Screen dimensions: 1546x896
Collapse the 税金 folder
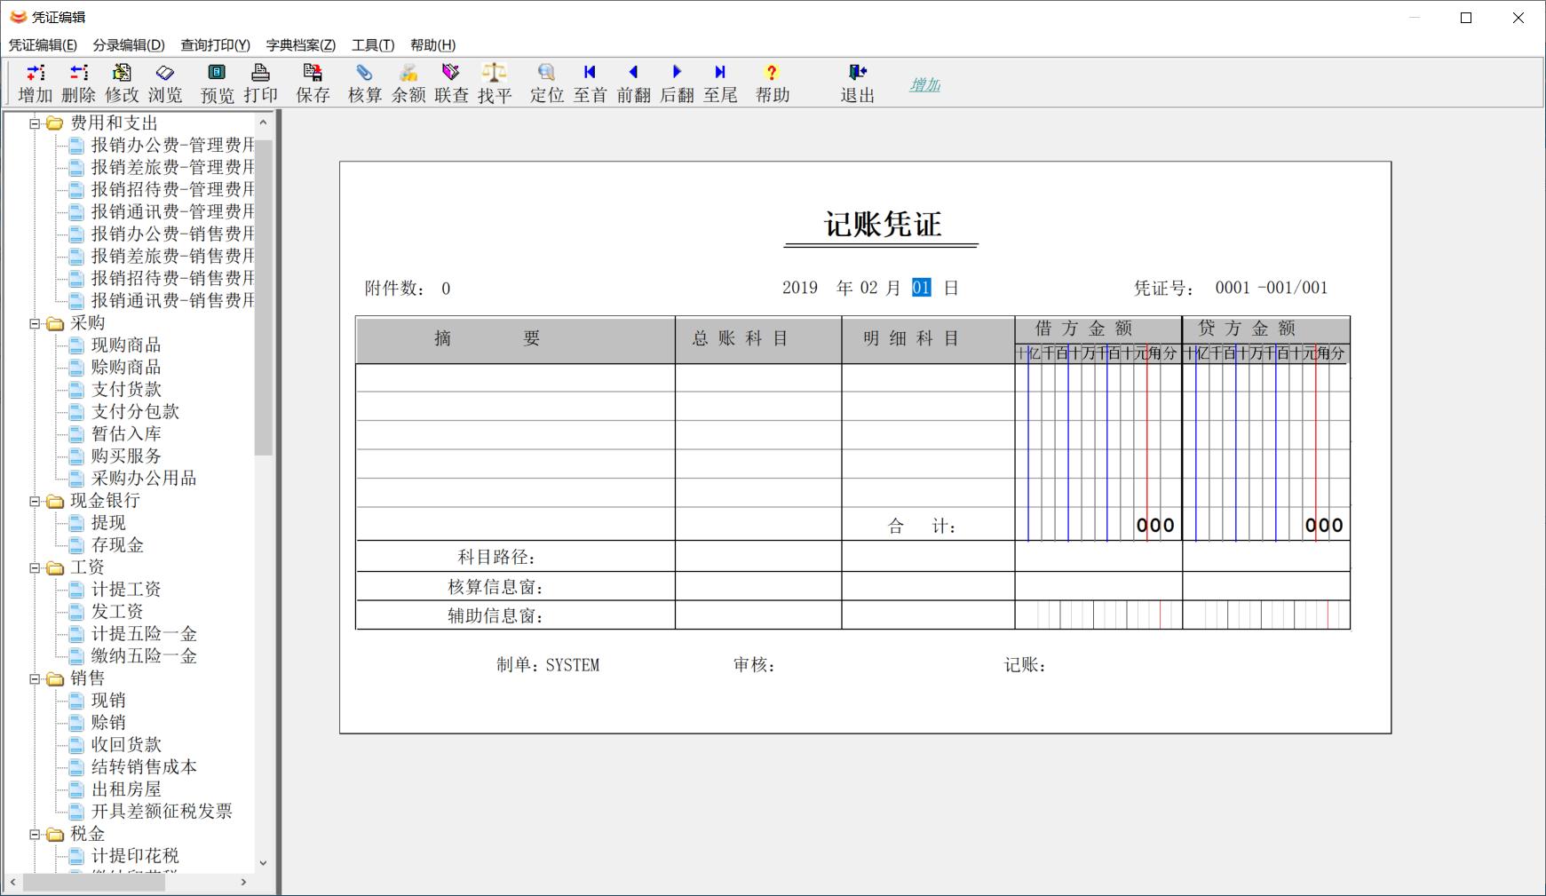[x=36, y=834]
